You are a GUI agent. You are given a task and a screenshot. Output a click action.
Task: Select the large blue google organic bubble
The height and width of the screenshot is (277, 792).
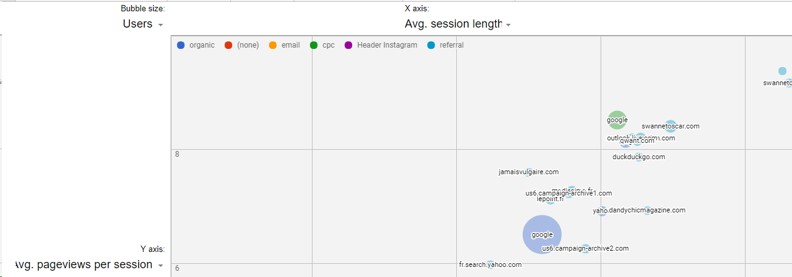[542, 234]
